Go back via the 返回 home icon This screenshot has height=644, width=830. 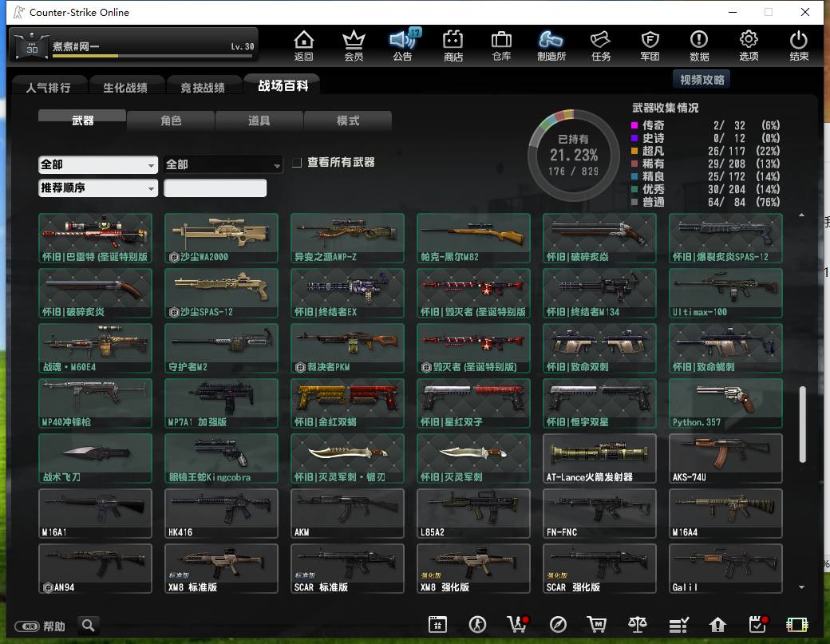coord(304,45)
